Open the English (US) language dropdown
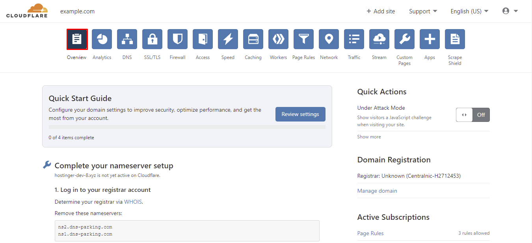The image size is (532, 243). click(469, 11)
